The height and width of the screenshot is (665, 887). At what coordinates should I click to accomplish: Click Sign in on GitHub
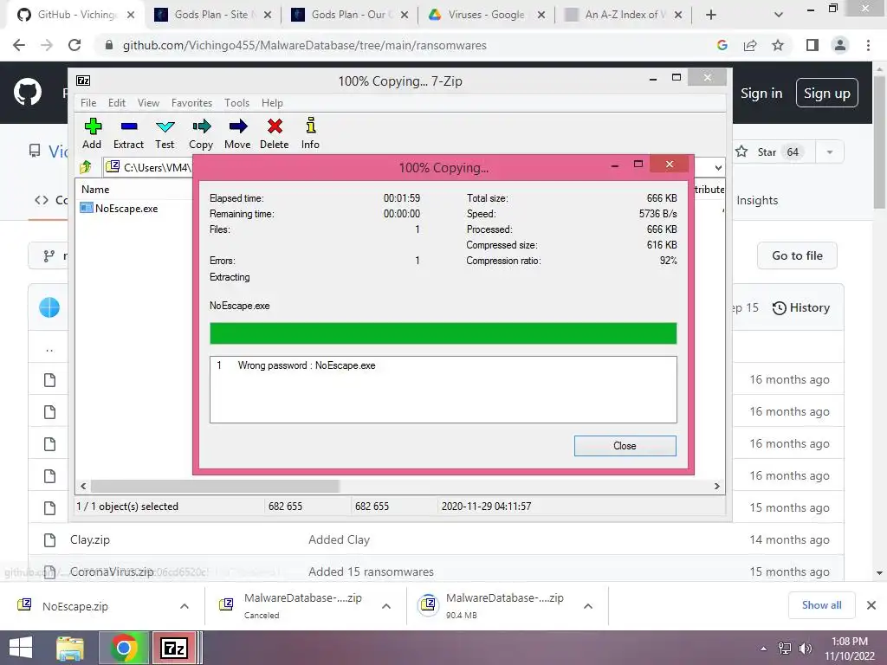(x=761, y=94)
